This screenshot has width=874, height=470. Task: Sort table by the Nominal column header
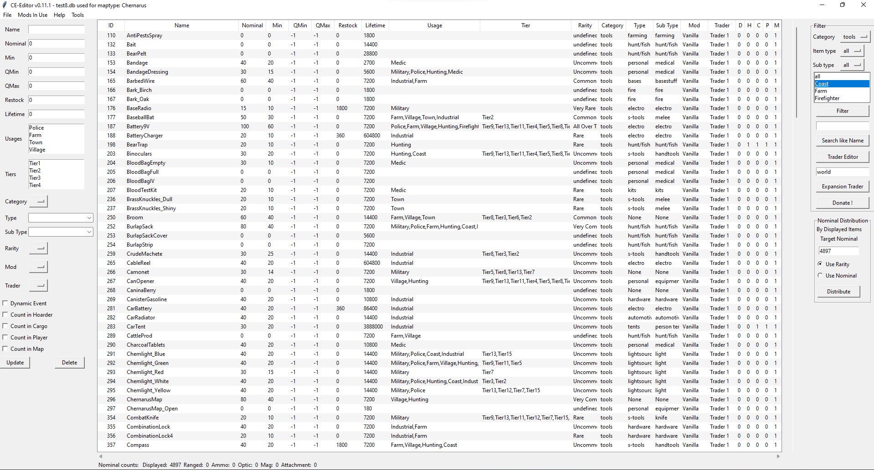pyautogui.click(x=252, y=25)
